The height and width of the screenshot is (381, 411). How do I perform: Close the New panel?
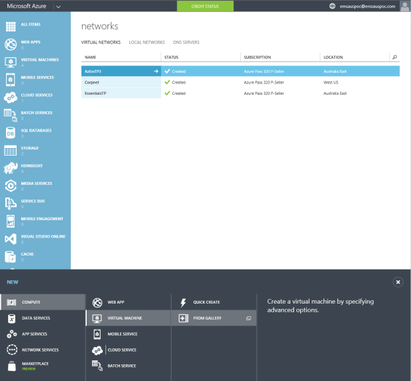[398, 282]
